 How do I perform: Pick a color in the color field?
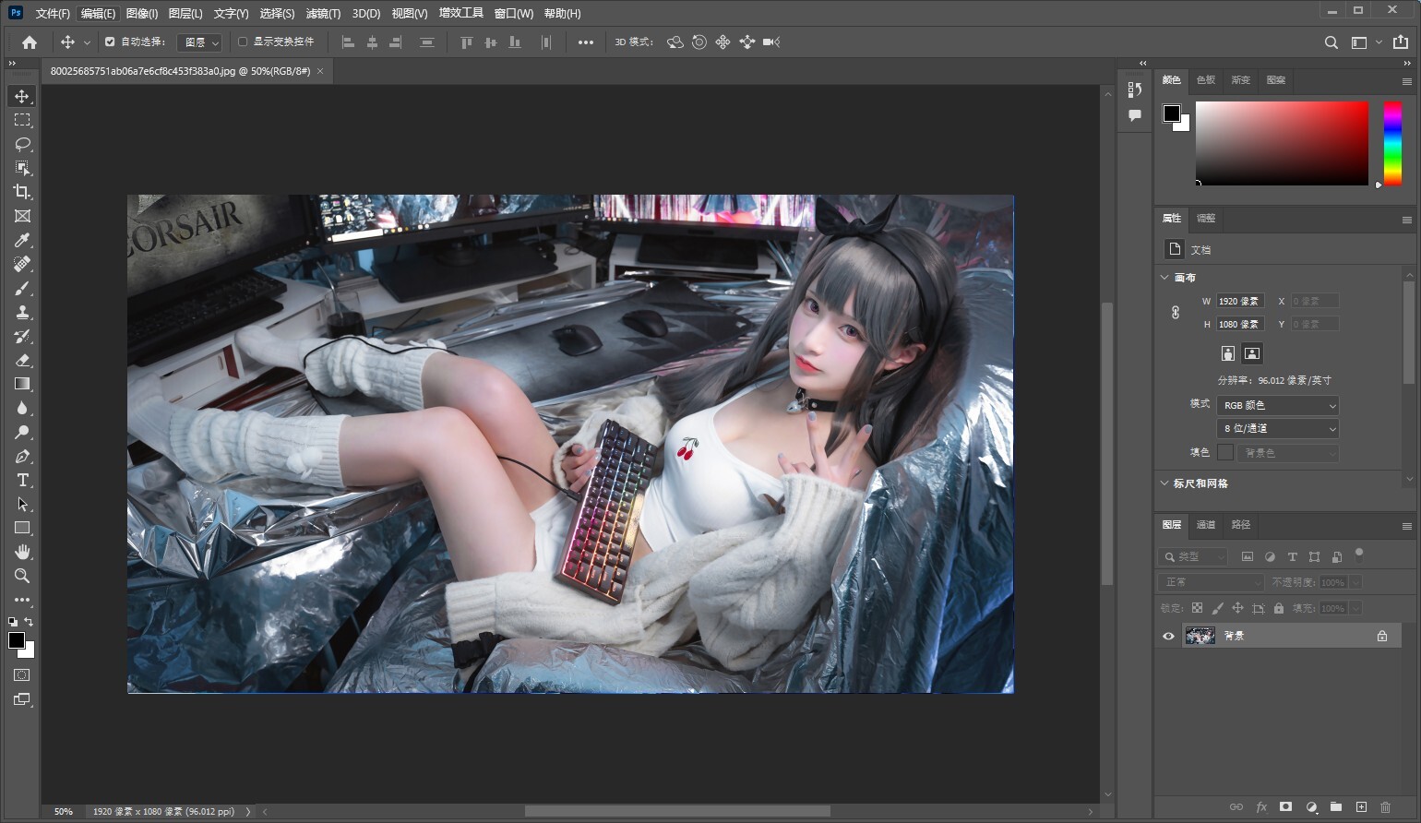(x=1282, y=143)
